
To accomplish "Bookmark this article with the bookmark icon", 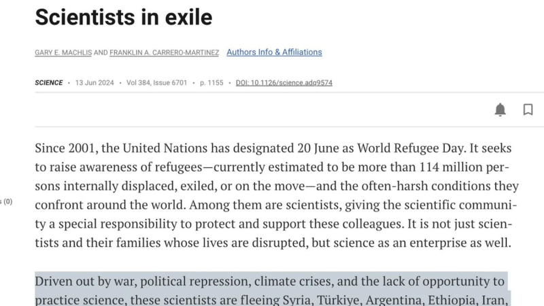I will (x=528, y=109).
